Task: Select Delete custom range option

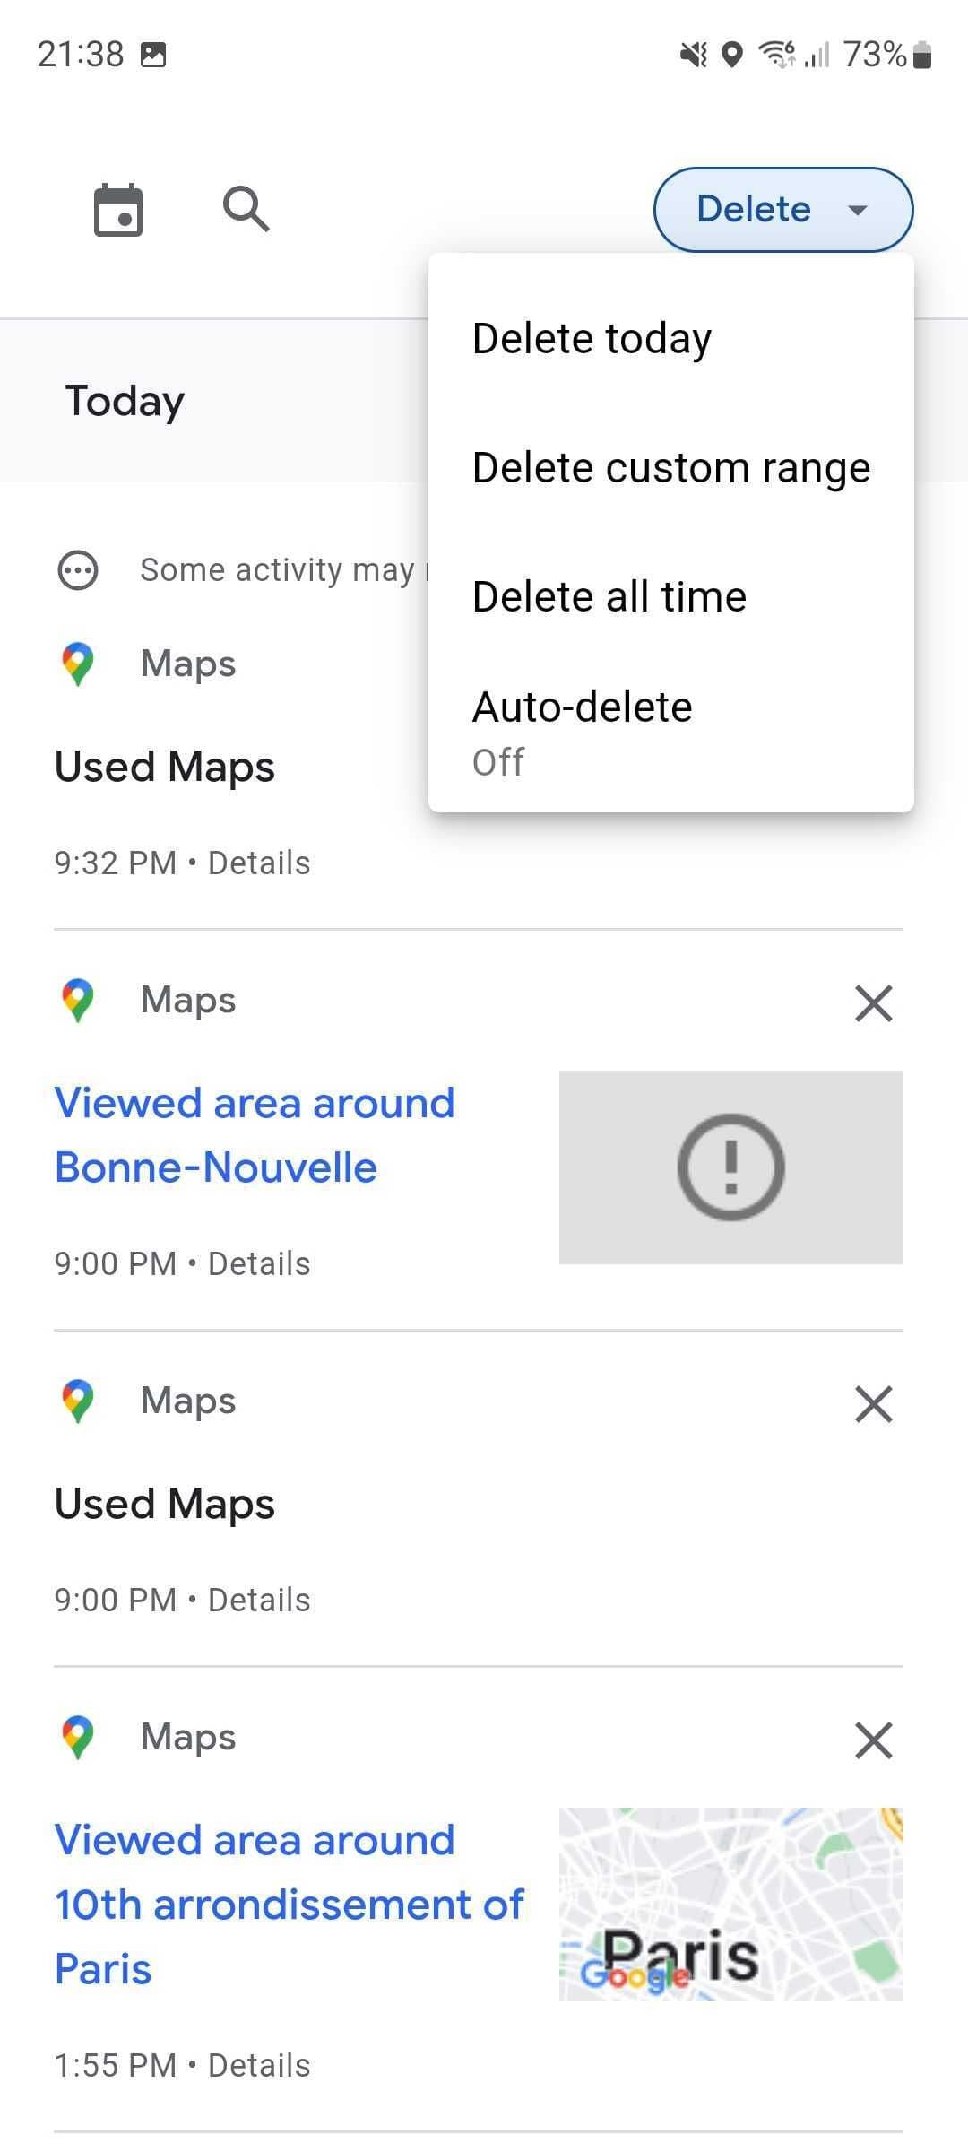Action: [670, 468]
